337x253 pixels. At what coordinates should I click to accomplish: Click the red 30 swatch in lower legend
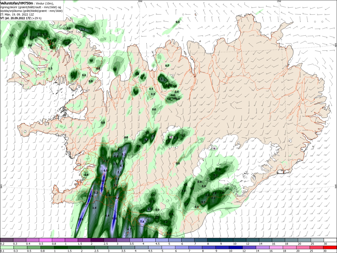[330, 247]
